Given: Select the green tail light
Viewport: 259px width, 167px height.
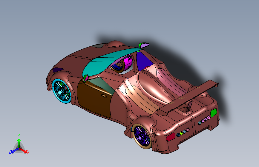Looking at the screenshot, I should 214,113.
